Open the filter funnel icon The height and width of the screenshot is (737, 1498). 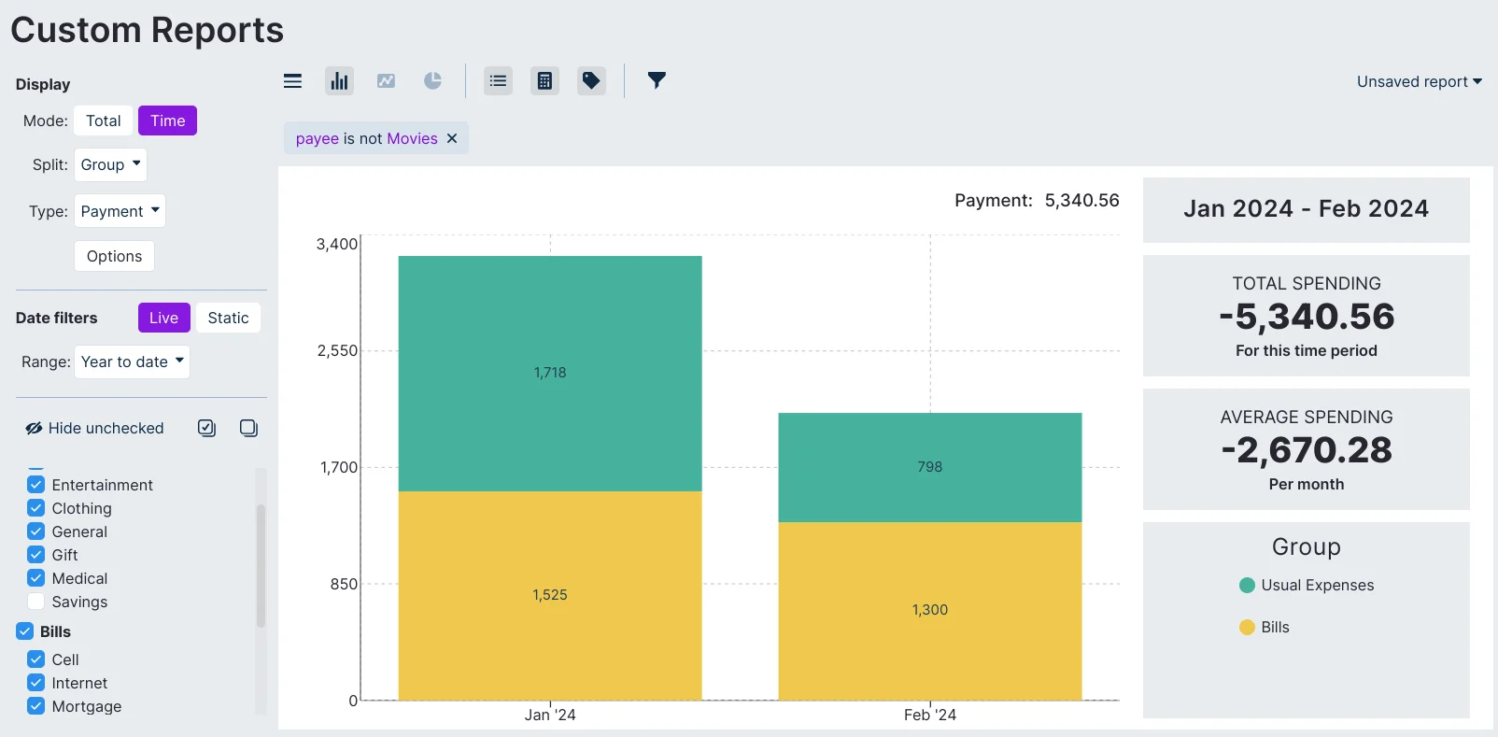(x=657, y=80)
